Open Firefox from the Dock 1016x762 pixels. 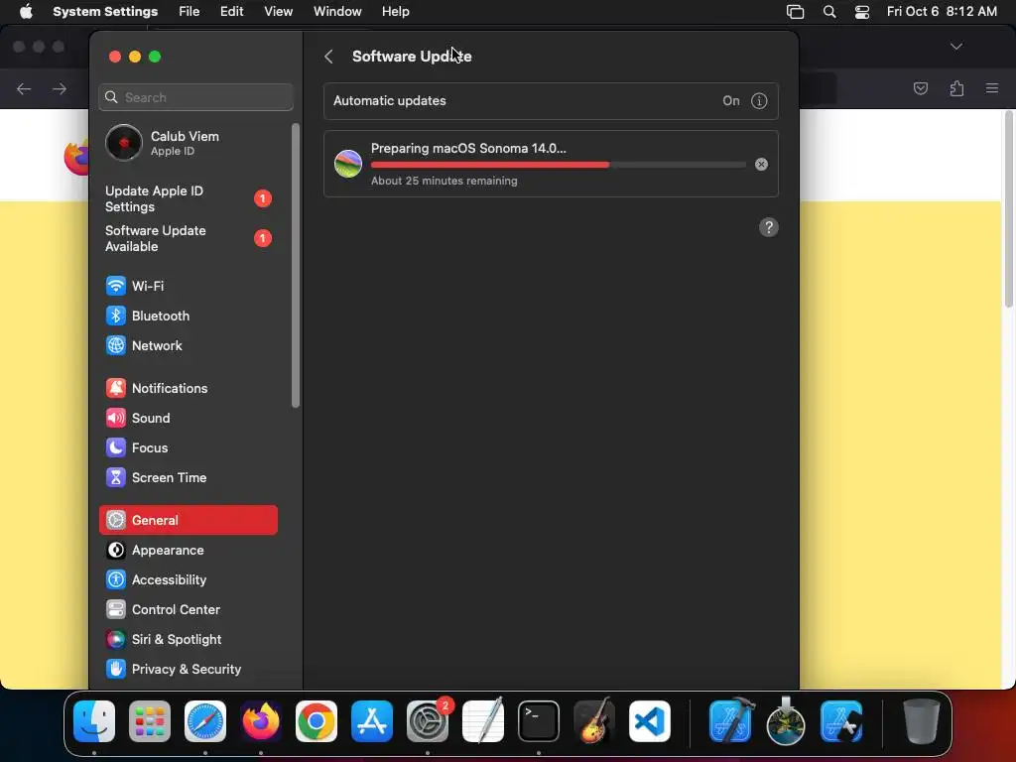(261, 721)
